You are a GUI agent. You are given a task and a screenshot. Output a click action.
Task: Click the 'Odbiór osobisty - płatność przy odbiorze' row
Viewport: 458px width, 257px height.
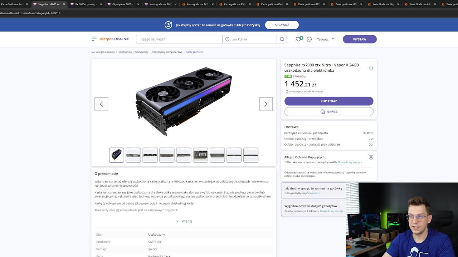[329, 145]
